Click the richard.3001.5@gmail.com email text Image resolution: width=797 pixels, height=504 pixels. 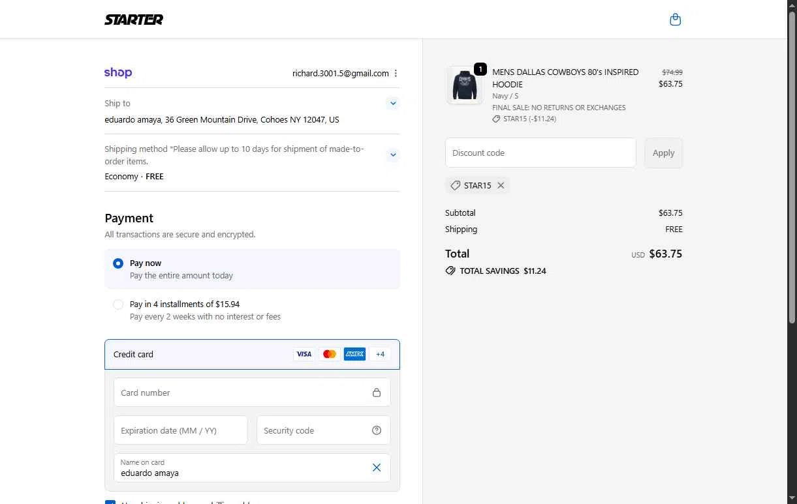click(341, 74)
